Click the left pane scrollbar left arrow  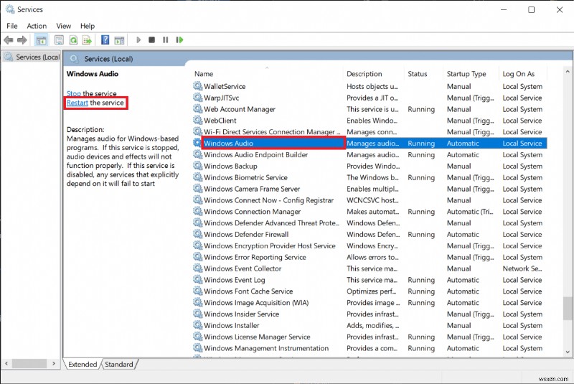(6, 363)
